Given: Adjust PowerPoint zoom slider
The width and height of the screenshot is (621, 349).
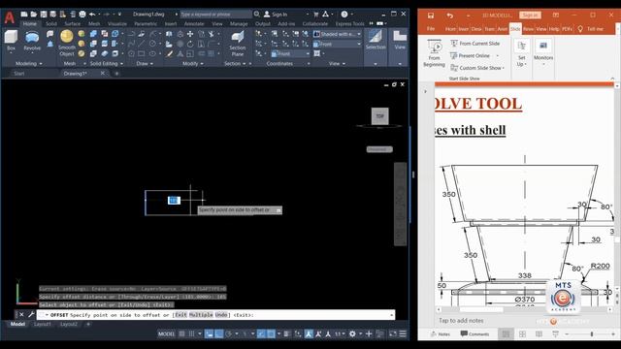Looking at the screenshot, I should [592, 334].
